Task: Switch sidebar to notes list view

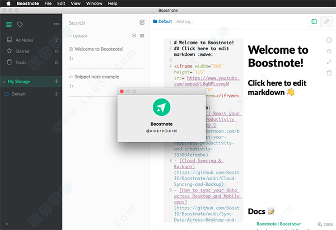Action: [x=9, y=25]
